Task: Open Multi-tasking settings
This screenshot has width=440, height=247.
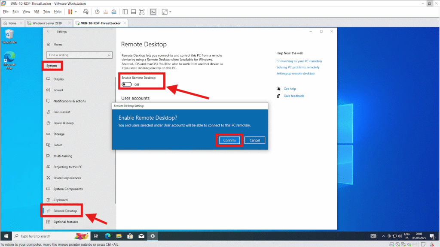Action: click(x=63, y=156)
